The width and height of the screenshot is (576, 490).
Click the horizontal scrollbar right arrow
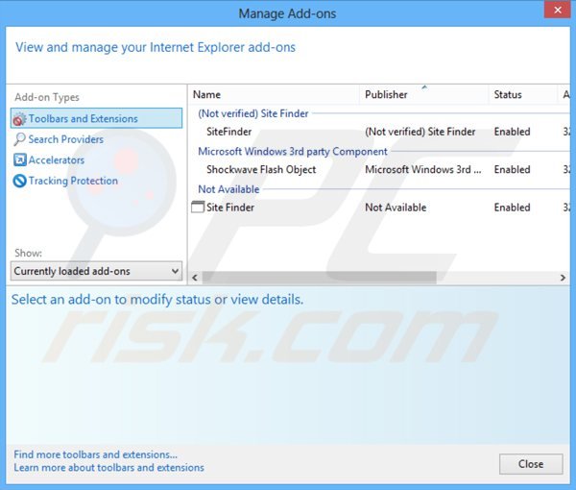[563, 278]
